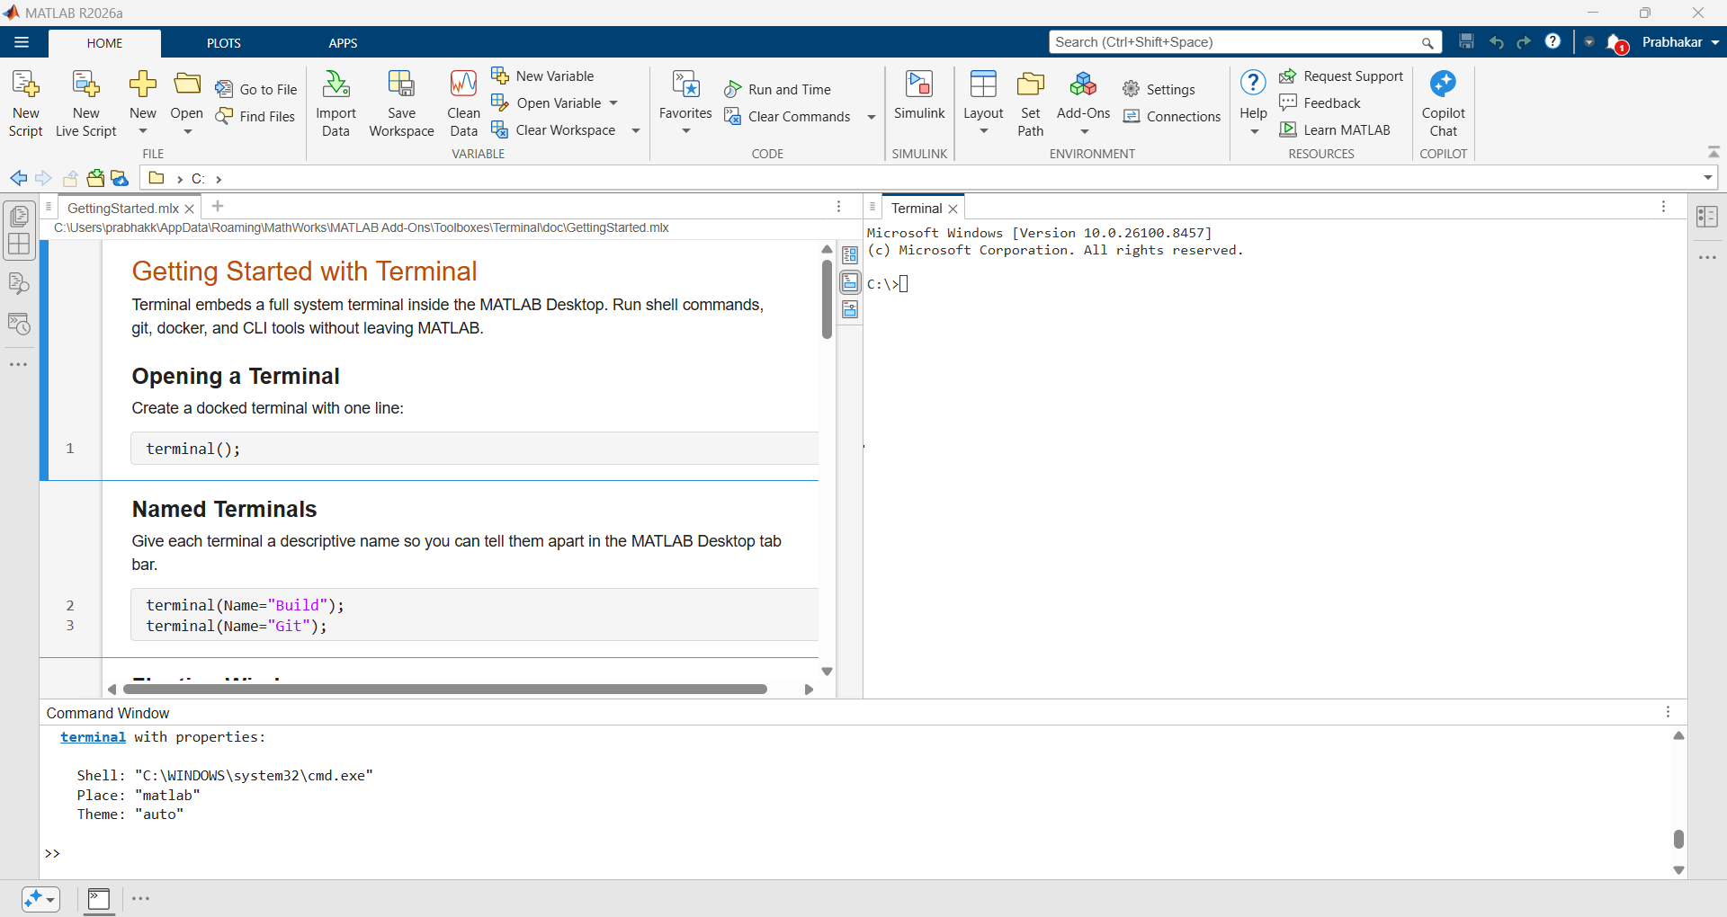This screenshot has height=917, width=1727.
Task: Click Learn MATLAB
Action: tap(1335, 129)
